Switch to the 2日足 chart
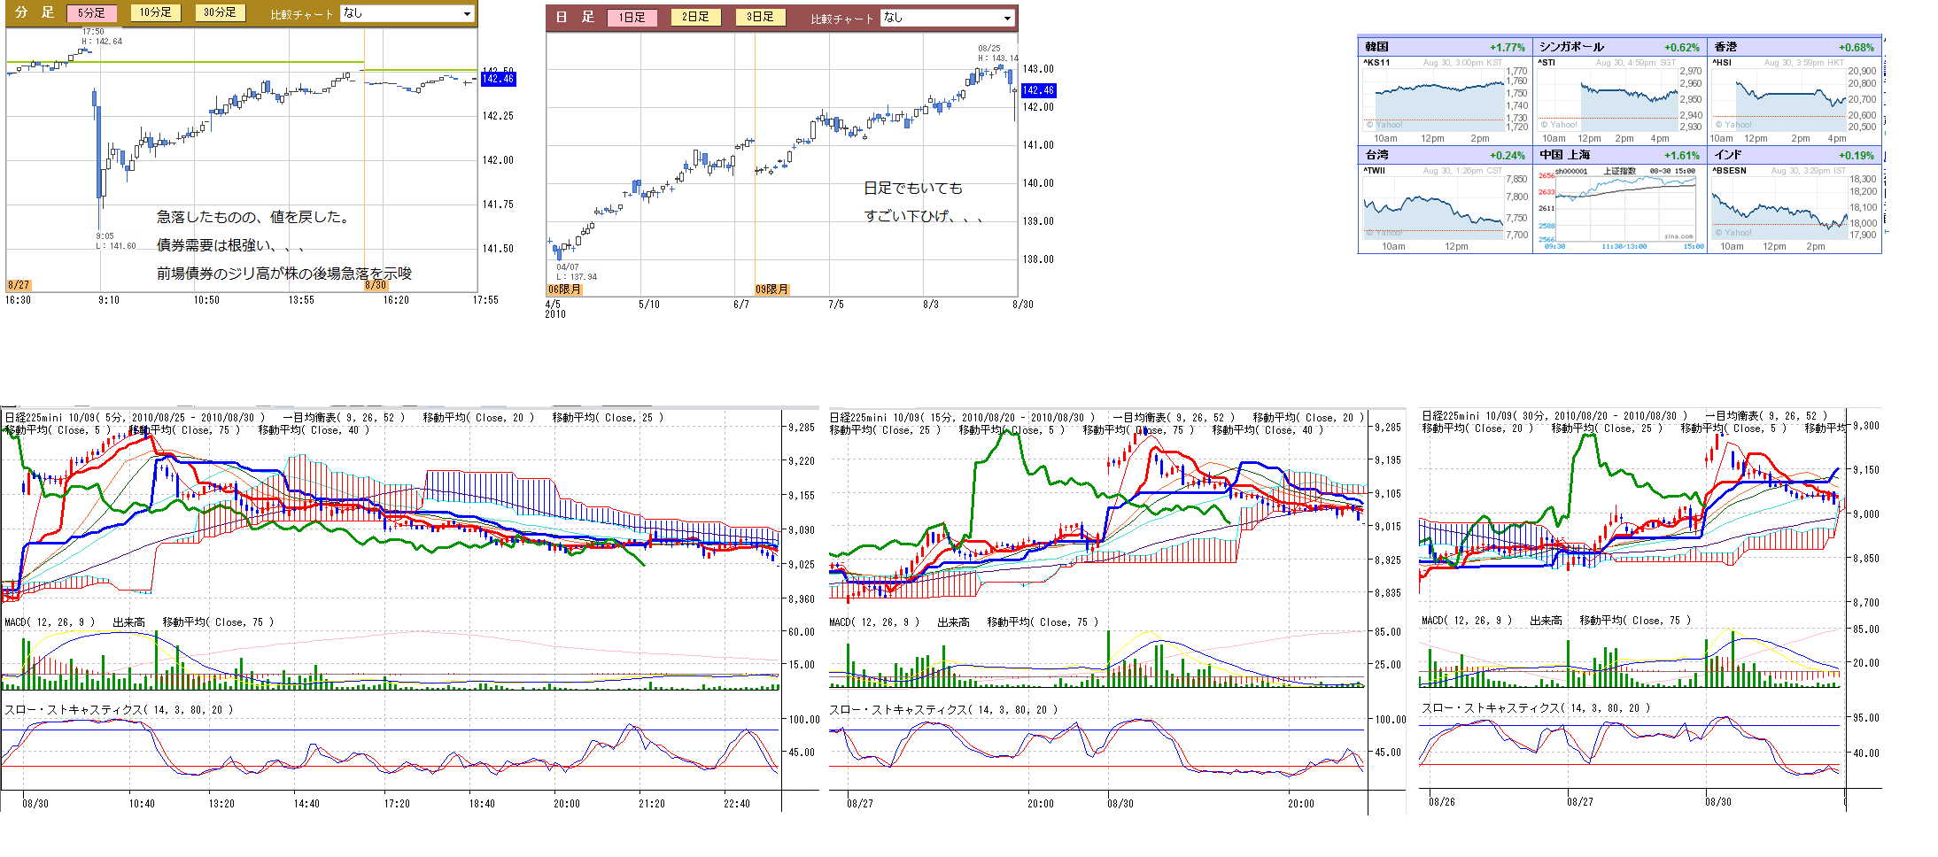This screenshot has height=857, width=1938. [695, 17]
